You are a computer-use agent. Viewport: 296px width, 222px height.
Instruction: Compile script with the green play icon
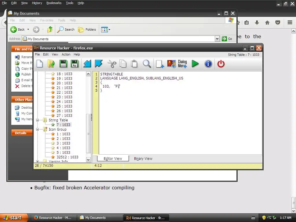pos(195,64)
